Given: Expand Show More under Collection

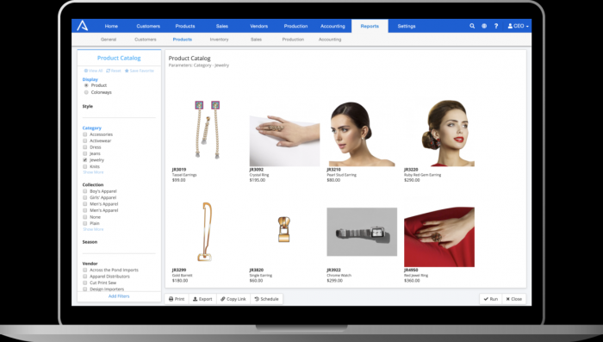Looking at the screenshot, I should click(93, 229).
